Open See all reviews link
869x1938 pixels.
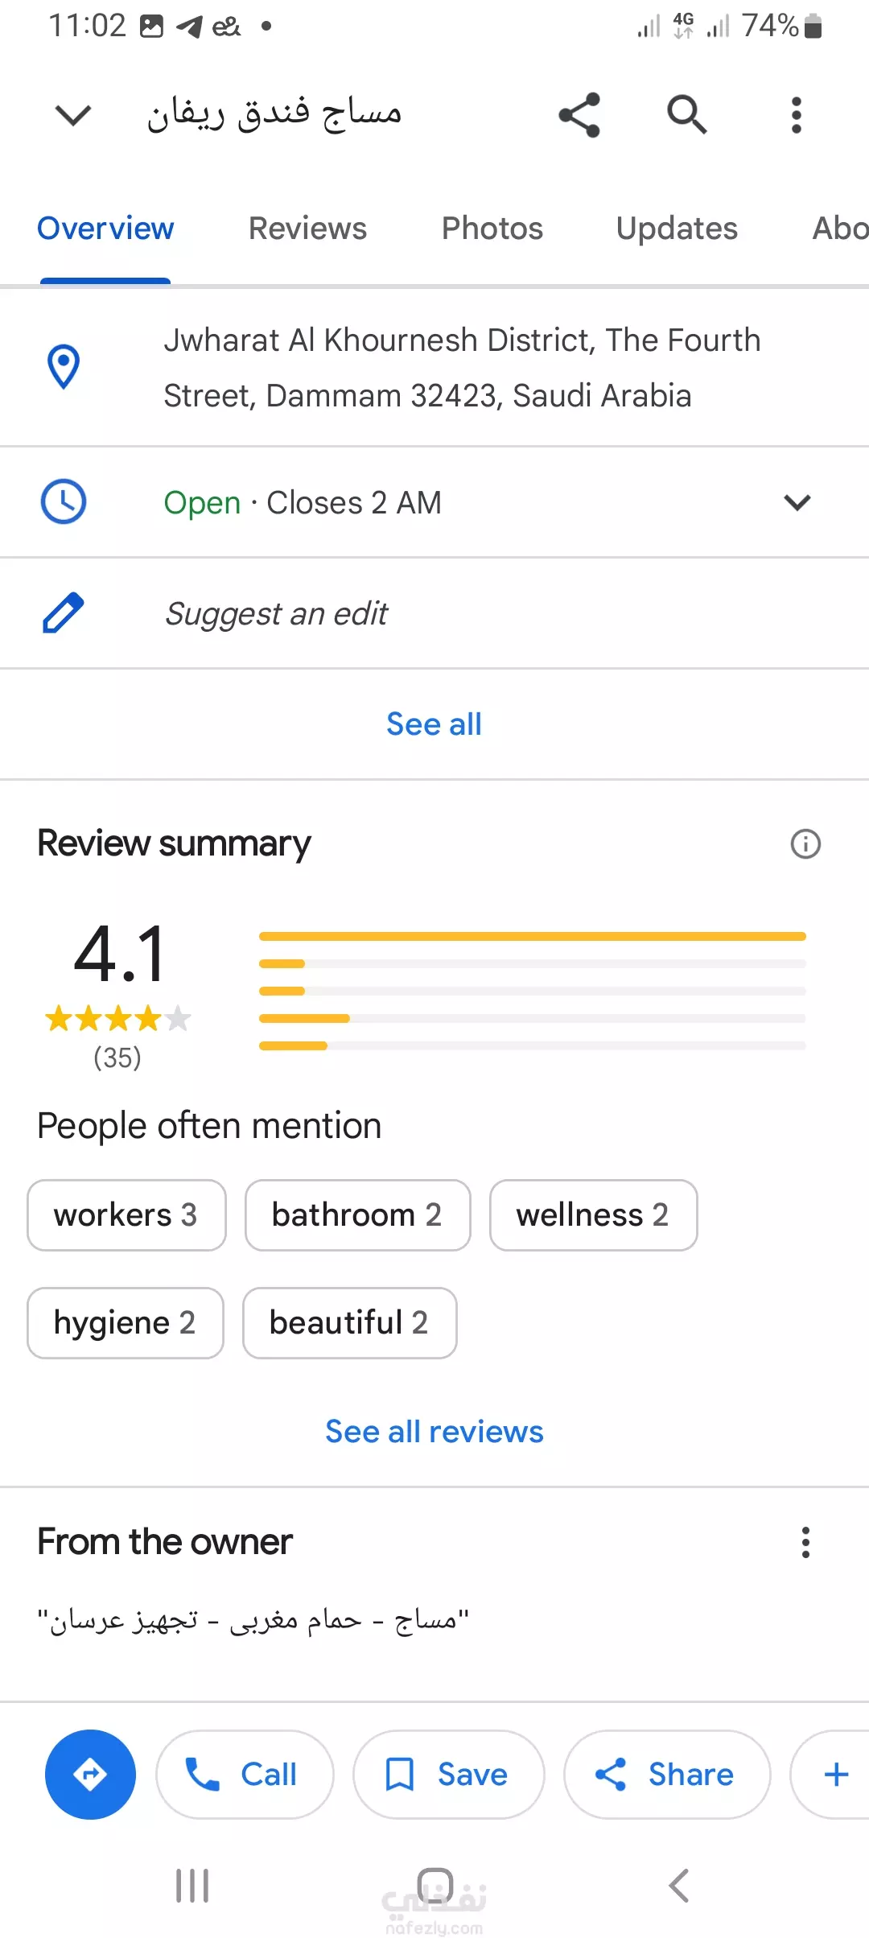coord(434,1431)
